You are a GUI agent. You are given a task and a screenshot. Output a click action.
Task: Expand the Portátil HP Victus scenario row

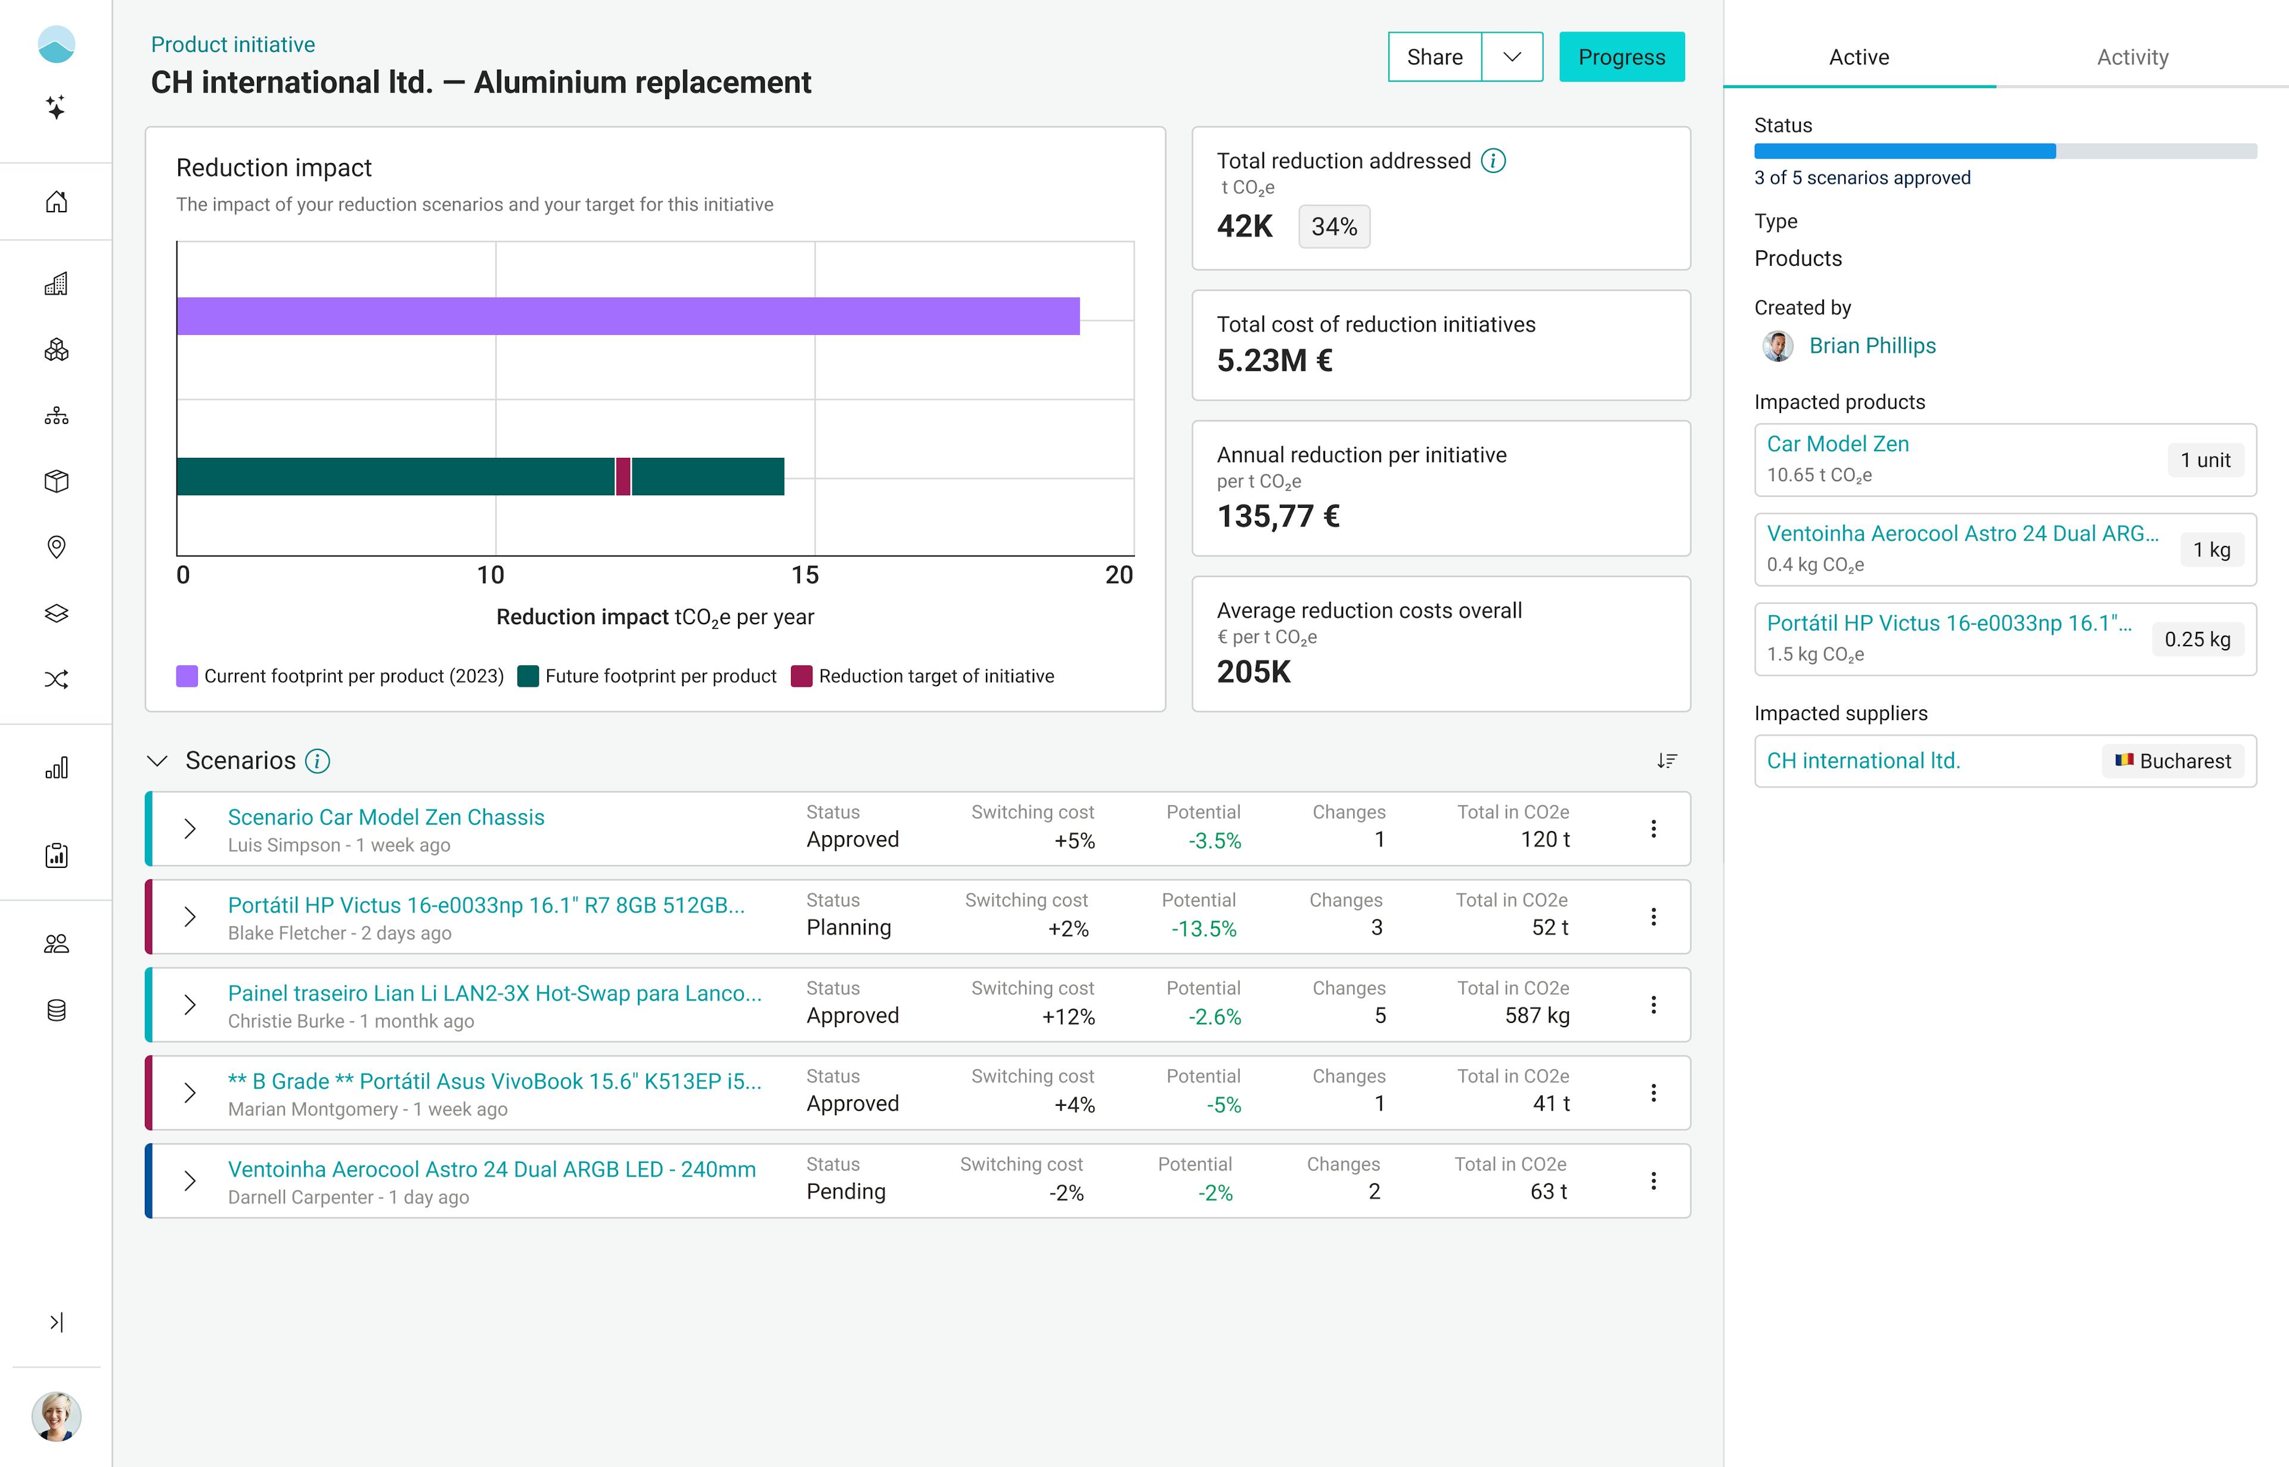(190, 916)
